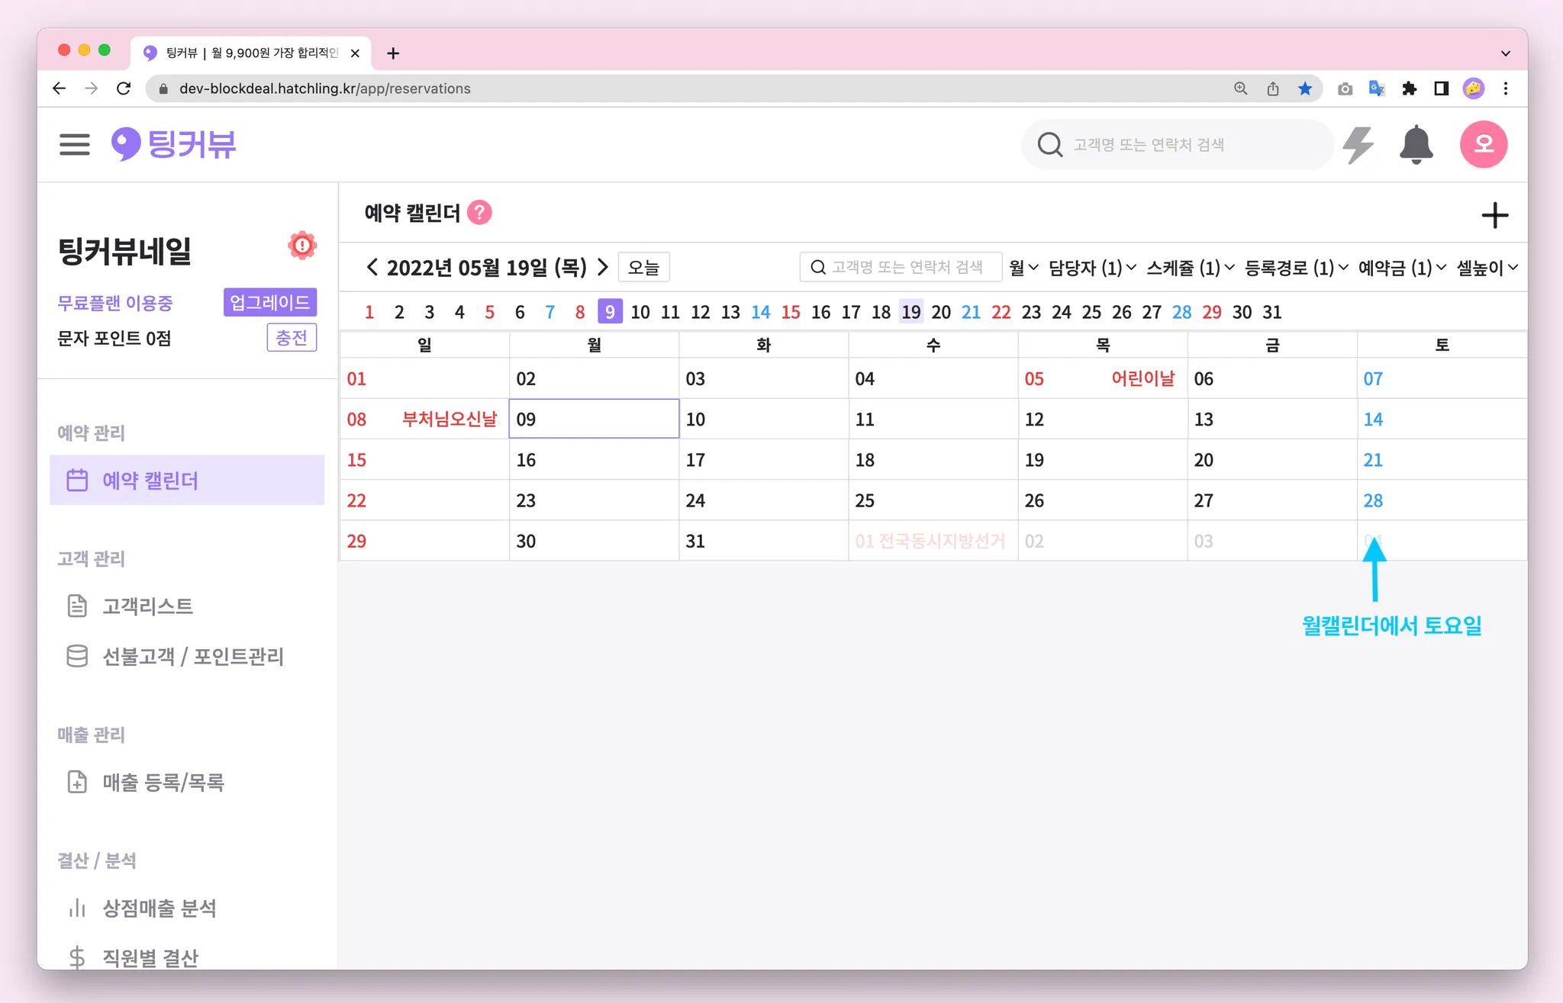Open the 월 view mode dropdown
The height and width of the screenshot is (1003, 1563).
click(1023, 268)
